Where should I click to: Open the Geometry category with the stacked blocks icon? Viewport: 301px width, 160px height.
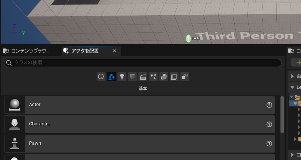click(x=163, y=77)
